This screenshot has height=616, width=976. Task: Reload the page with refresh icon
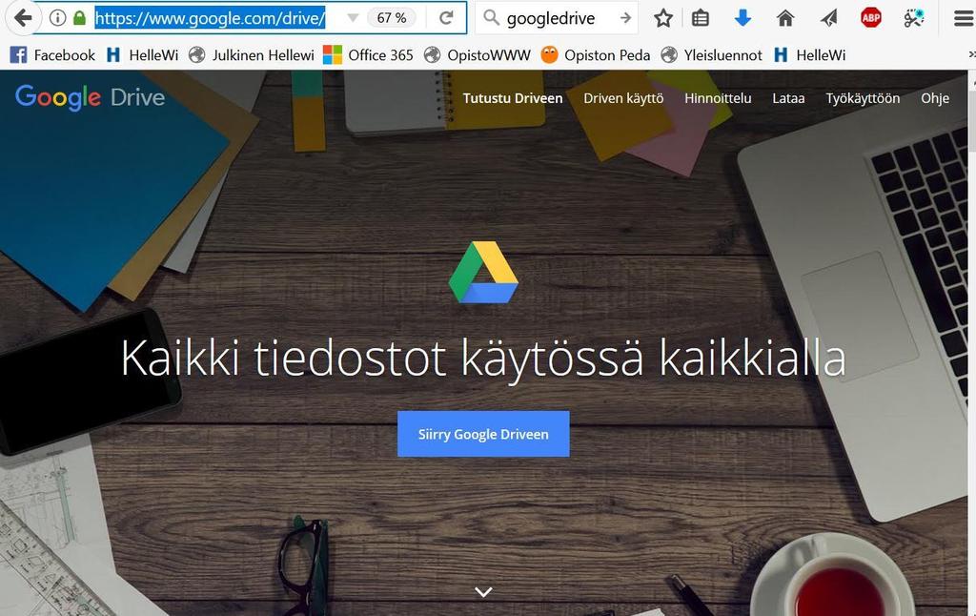pos(446,18)
